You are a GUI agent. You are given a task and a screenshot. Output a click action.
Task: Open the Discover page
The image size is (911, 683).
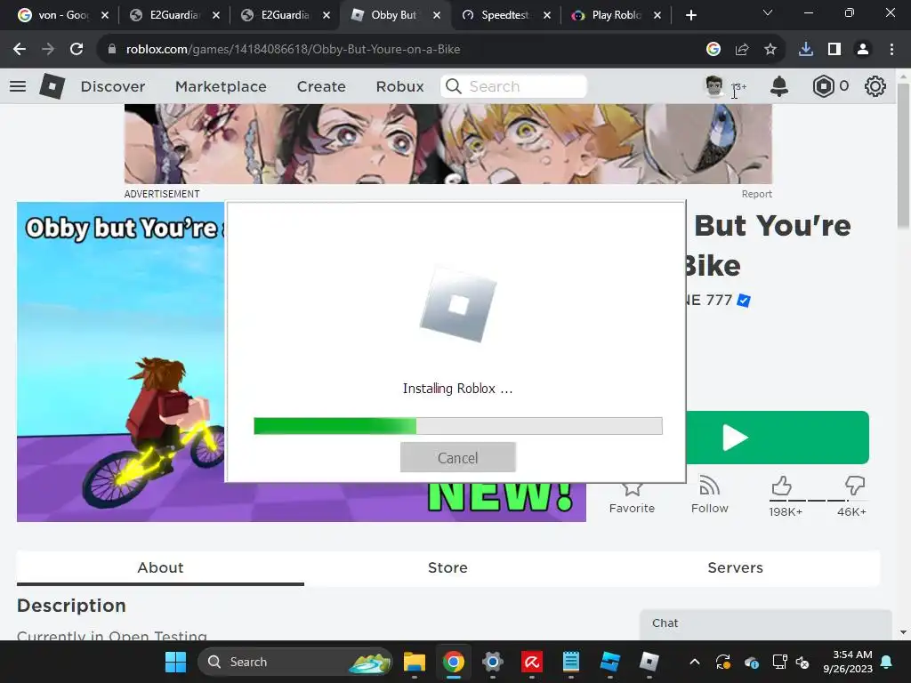(113, 86)
